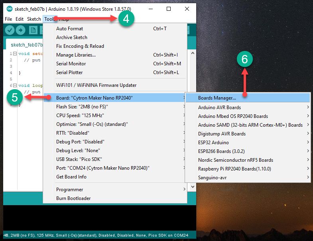The image size is (313, 241).
Task: Expand Port: COM24 submenu
Action: [115, 168]
